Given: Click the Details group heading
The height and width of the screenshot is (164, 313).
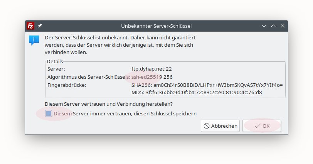Looking at the screenshot, I should 55,61.
